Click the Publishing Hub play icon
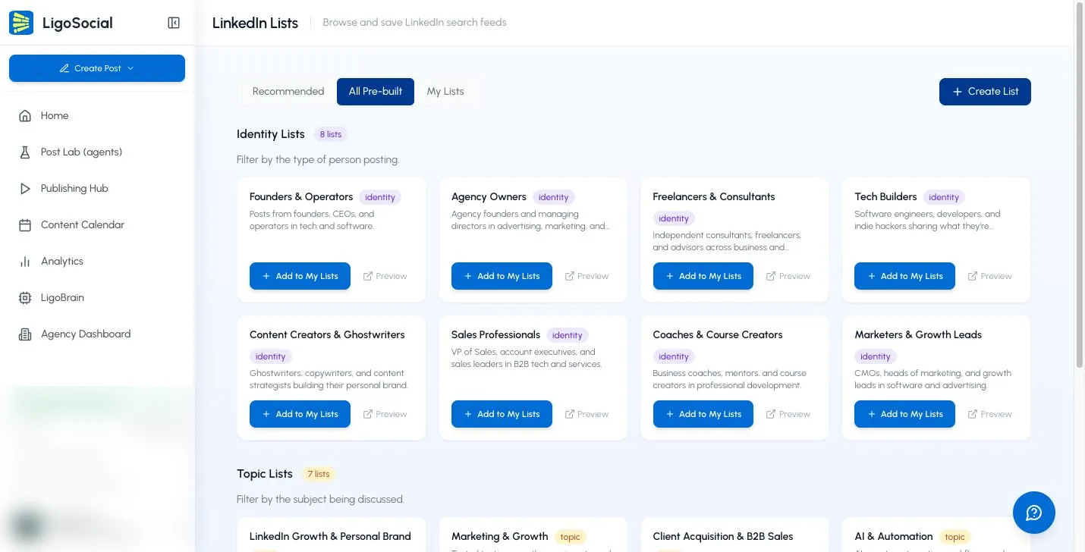This screenshot has width=1085, height=552. [25, 188]
